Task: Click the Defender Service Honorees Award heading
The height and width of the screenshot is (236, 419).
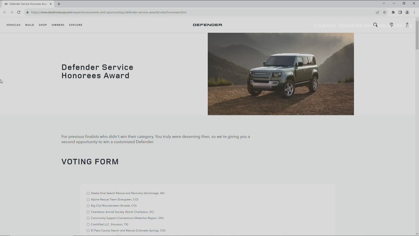Action: coord(97,71)
